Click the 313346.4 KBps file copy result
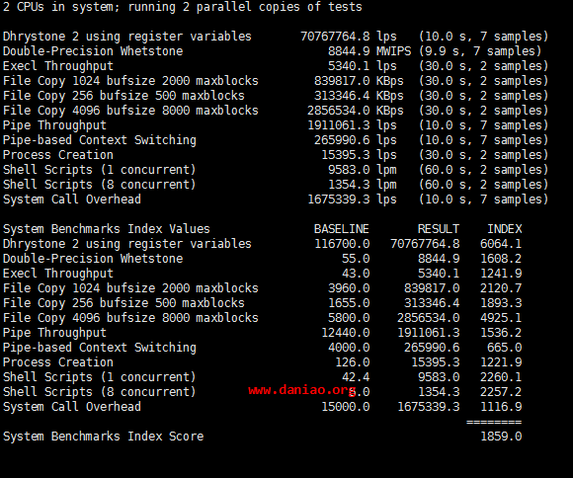This screenshot has width=573, height=478. tap(359, 96)
